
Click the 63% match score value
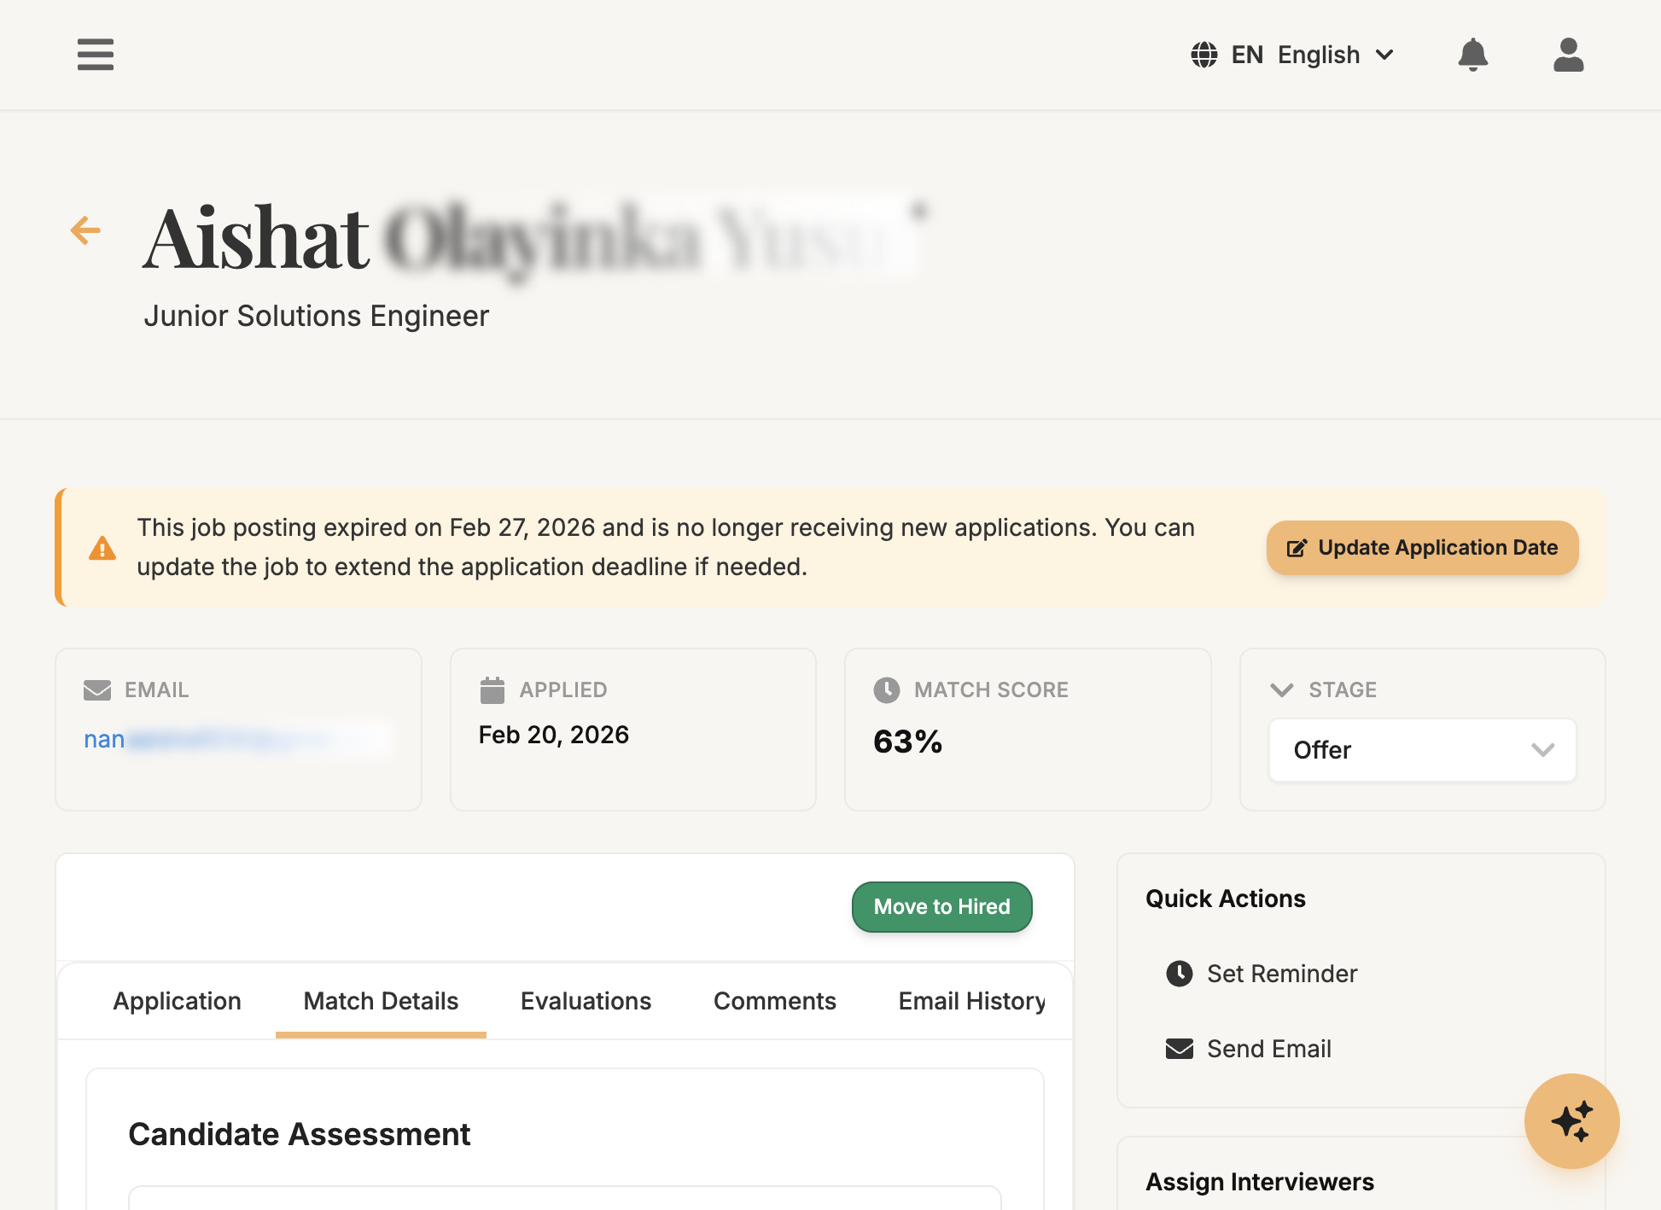coord(907,742)
